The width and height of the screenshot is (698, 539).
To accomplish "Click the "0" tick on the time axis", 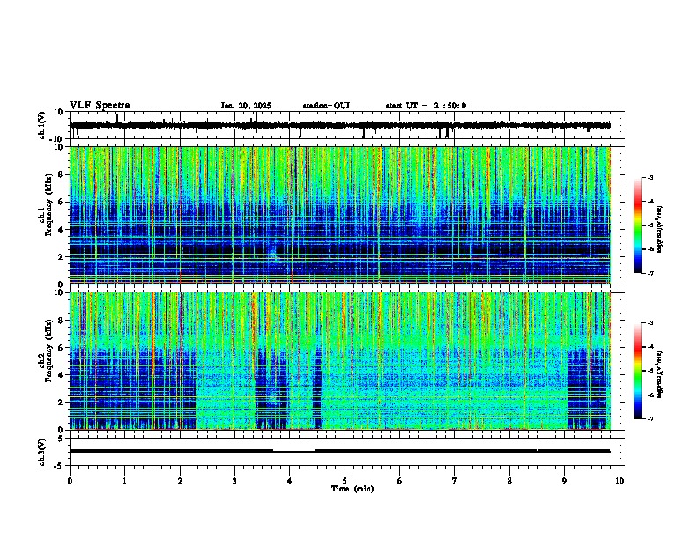I will (x=70, y=481).
